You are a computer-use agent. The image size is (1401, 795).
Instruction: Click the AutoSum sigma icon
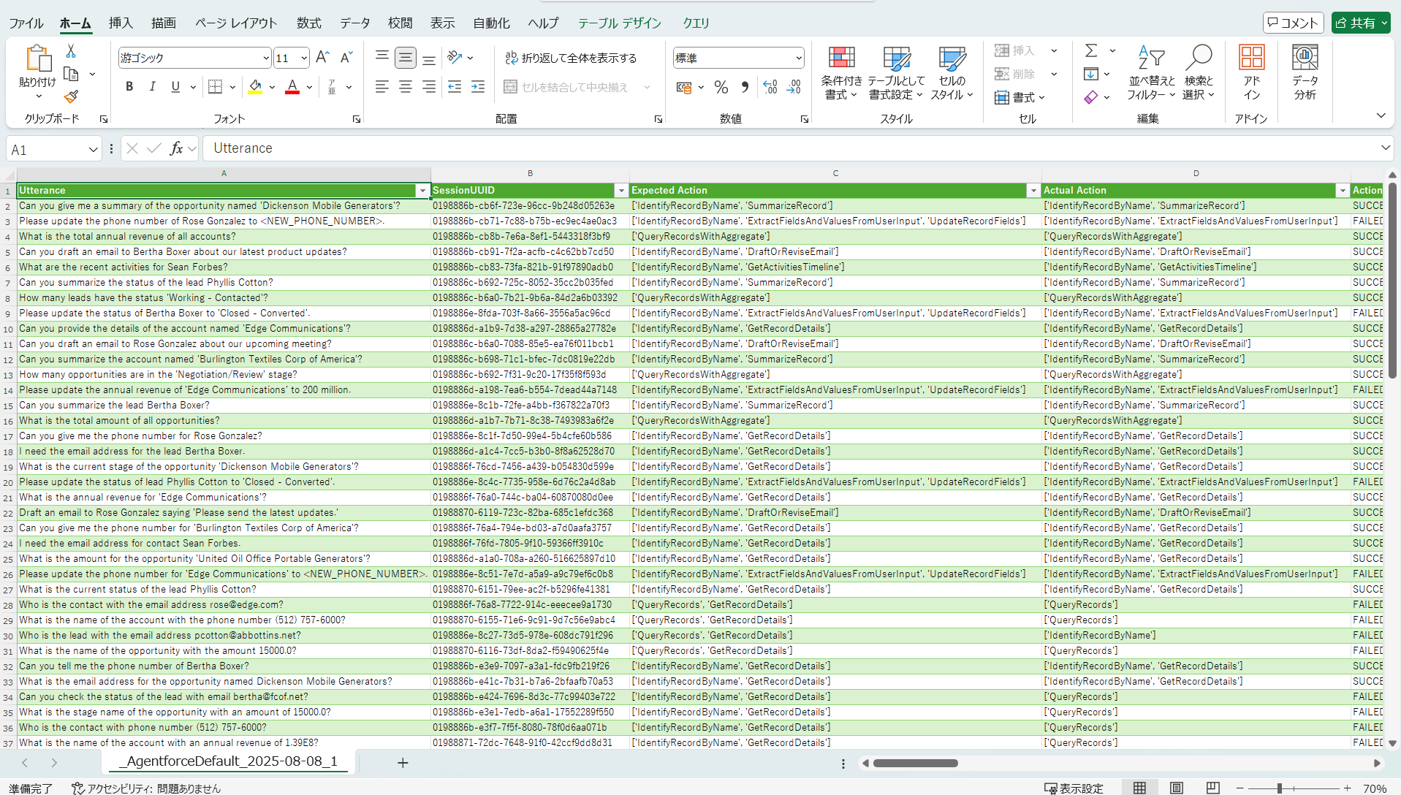(x=1091, y=50)
